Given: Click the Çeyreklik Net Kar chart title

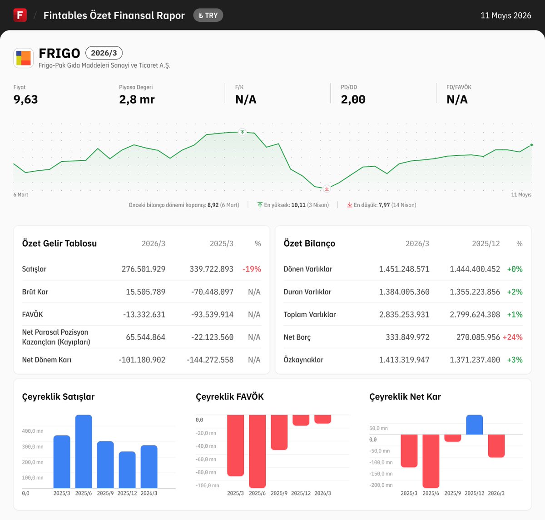Looking at the screenshot, I should tap(405, 397).
